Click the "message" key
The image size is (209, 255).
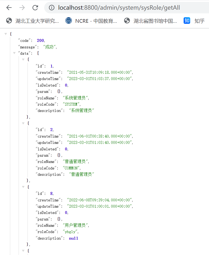tap(27, 47)
